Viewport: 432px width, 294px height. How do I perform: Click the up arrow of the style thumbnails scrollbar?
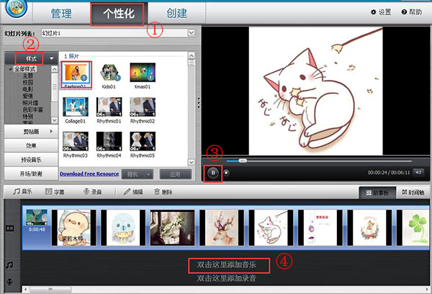(192, 55)
